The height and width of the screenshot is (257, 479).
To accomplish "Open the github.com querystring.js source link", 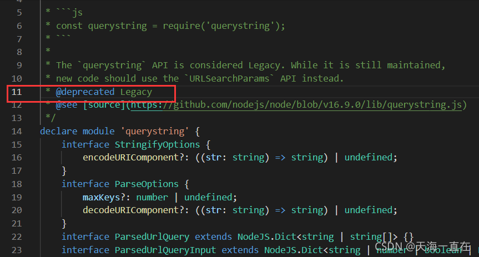I will tap(296, 105).
